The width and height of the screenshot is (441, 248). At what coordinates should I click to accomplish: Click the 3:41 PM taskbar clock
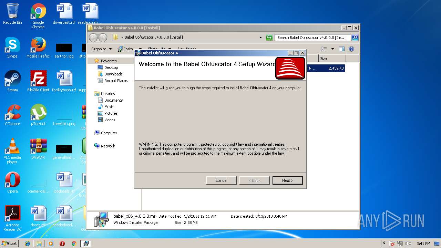(x=423, y=244)
